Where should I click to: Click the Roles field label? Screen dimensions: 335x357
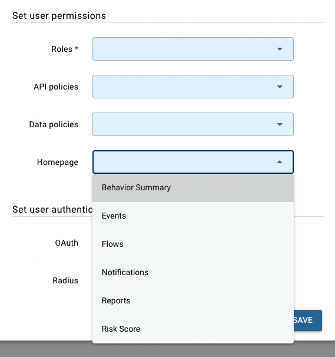pyautogui.click(x=62, y=49)
